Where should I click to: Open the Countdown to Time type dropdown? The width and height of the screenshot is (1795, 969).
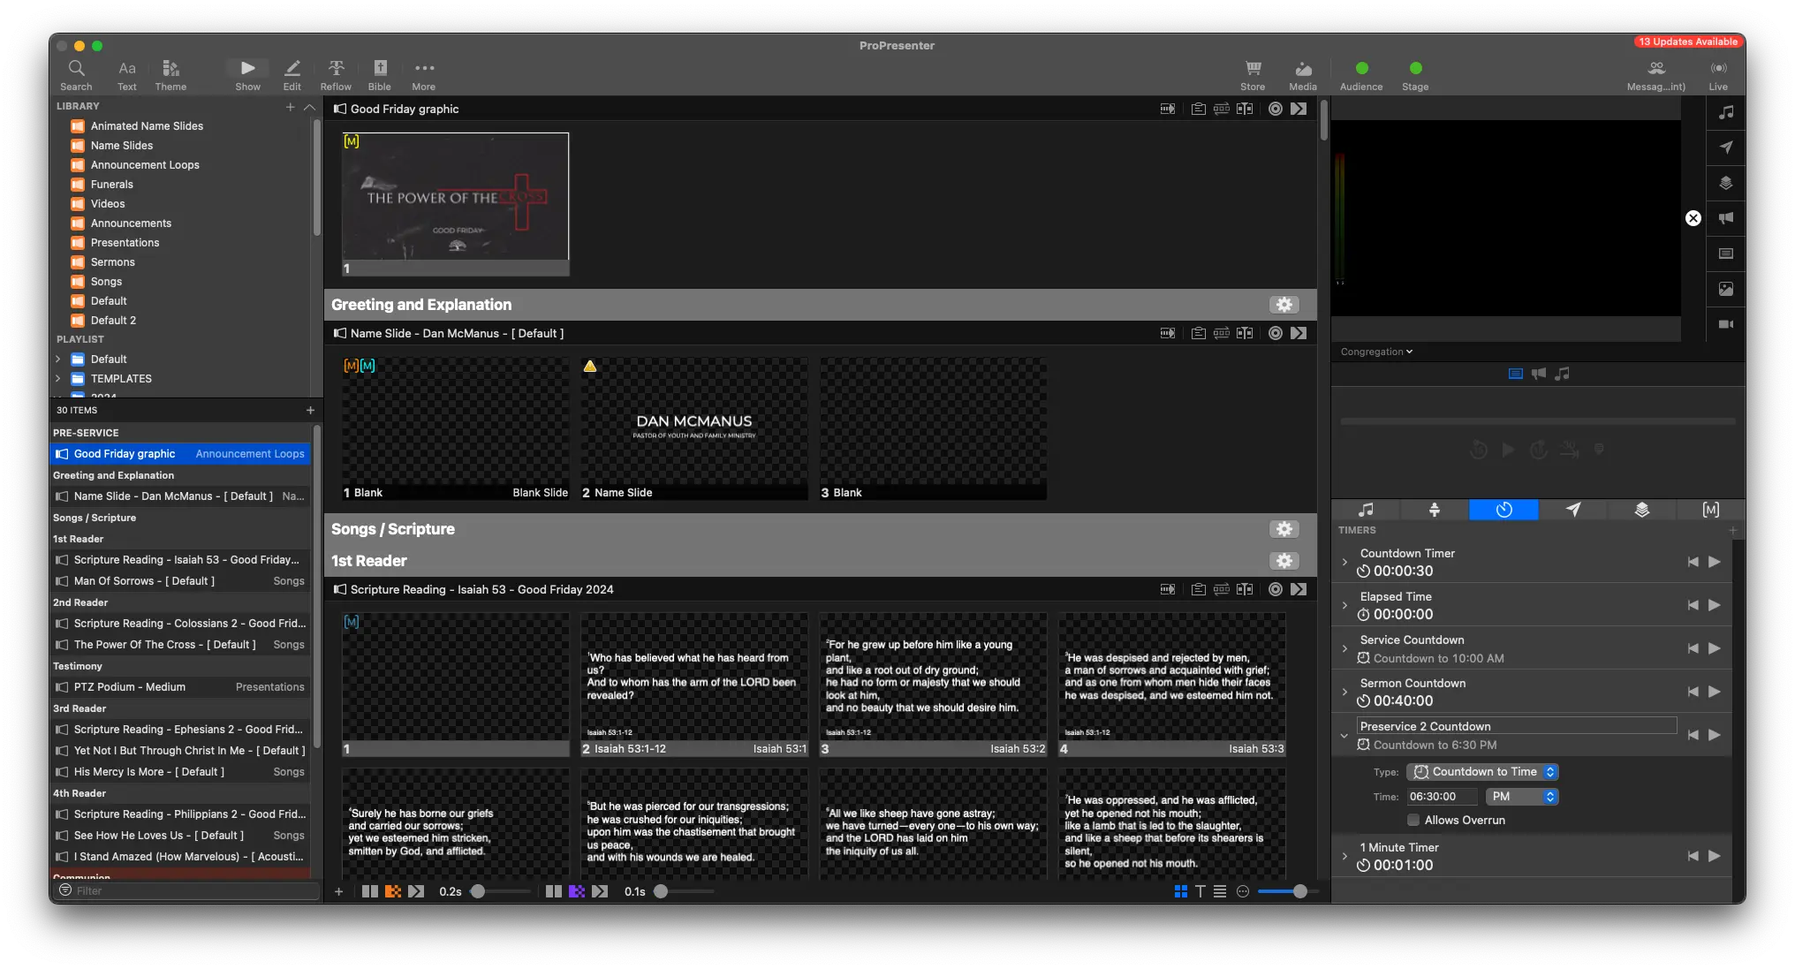(1482, 772)
